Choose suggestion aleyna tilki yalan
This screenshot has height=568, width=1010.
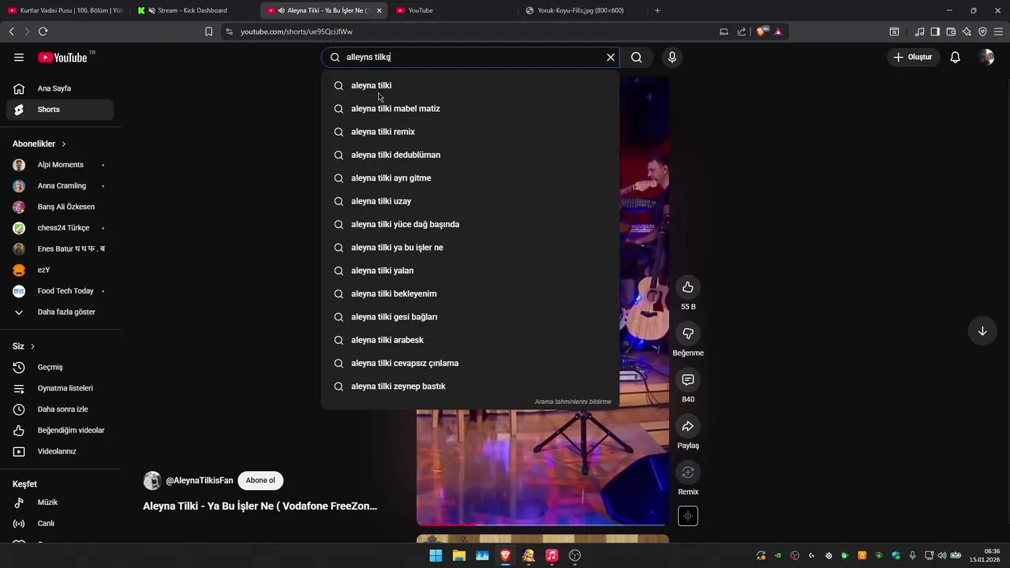pos(470,271)
